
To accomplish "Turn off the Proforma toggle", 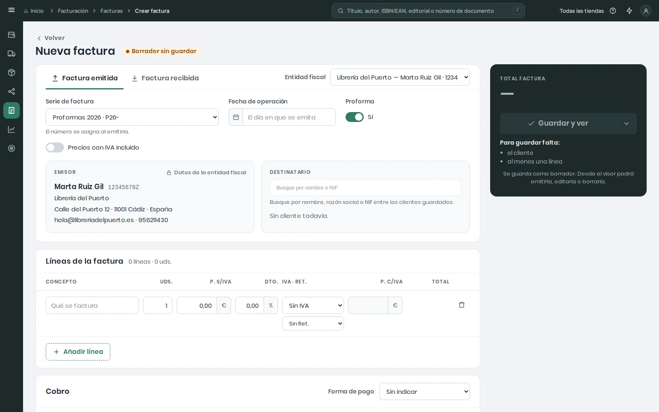I will tap(355, 117).
